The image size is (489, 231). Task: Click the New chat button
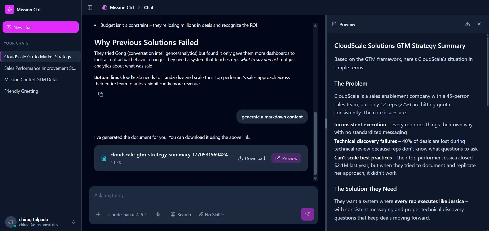click(41, 27)
